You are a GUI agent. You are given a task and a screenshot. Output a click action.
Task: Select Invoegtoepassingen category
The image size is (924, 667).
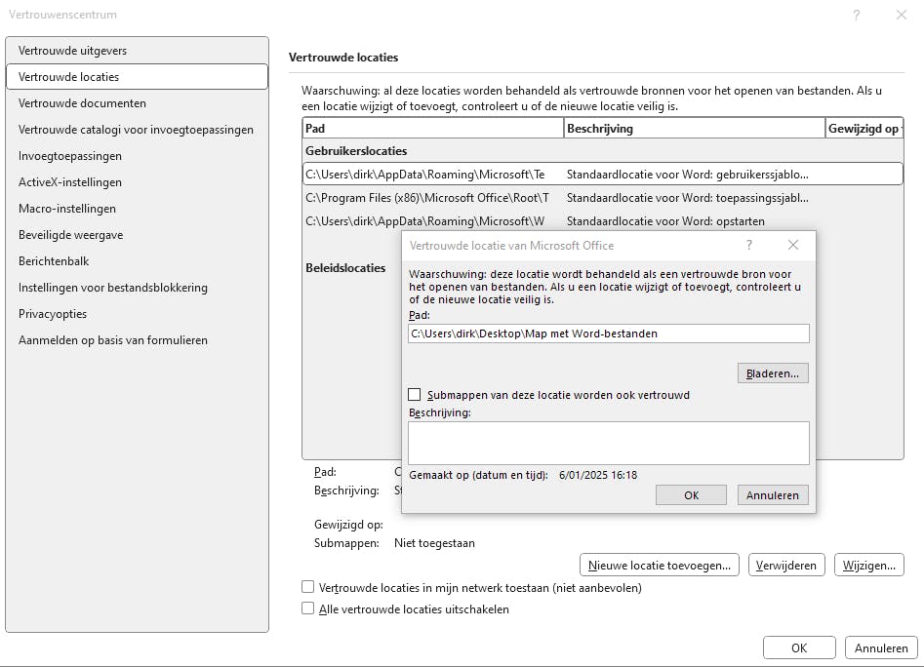pyautogui.click(x=137, y=156)
